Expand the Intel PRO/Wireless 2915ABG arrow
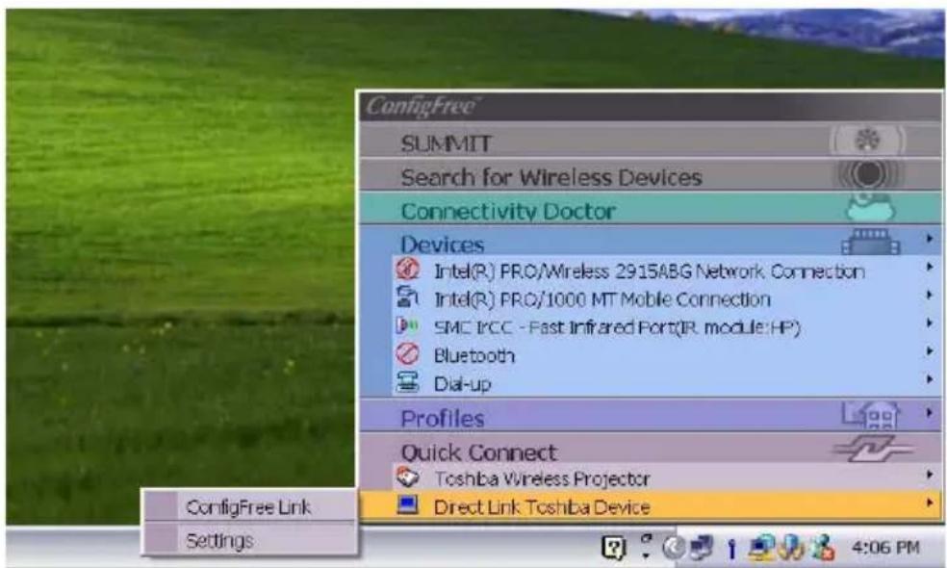The height and width of the screenshot is (568, 947). pos(929,267)
